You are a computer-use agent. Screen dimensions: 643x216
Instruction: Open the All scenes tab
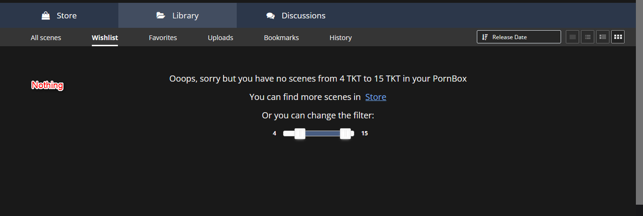pos(46,38)
